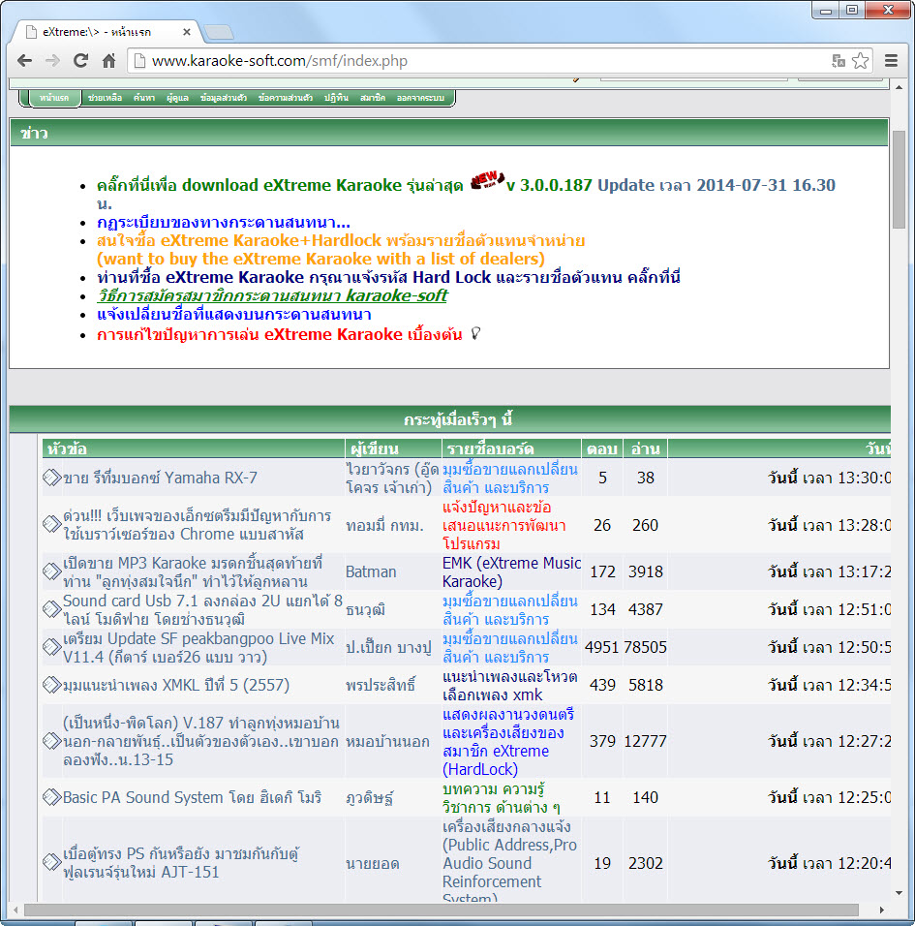The width and height of the screenshot is (915, 926).
Task: Open the Sound card Usb 7.1 topic
Action: [202, 609]
